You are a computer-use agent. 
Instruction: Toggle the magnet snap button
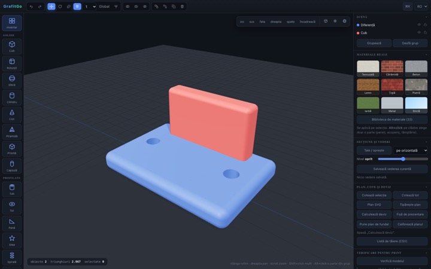[x=77, y=7]
